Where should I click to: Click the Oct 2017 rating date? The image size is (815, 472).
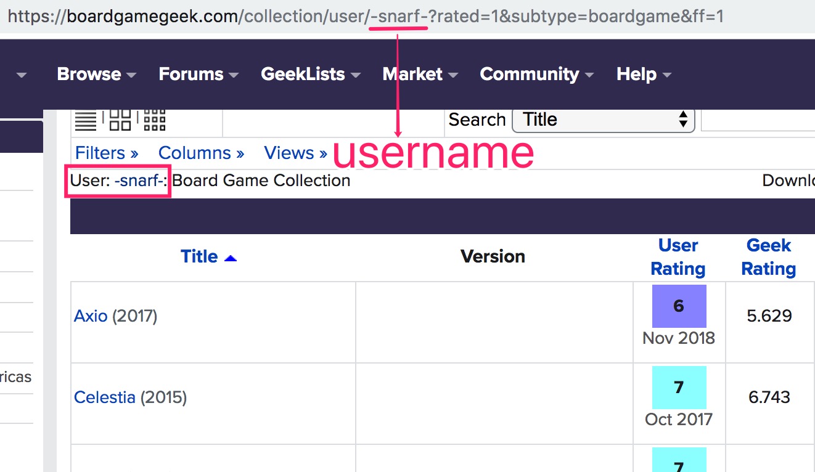tap(679, 420)
